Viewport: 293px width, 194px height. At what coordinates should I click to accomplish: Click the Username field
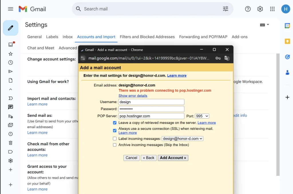[x=151, y=102]
